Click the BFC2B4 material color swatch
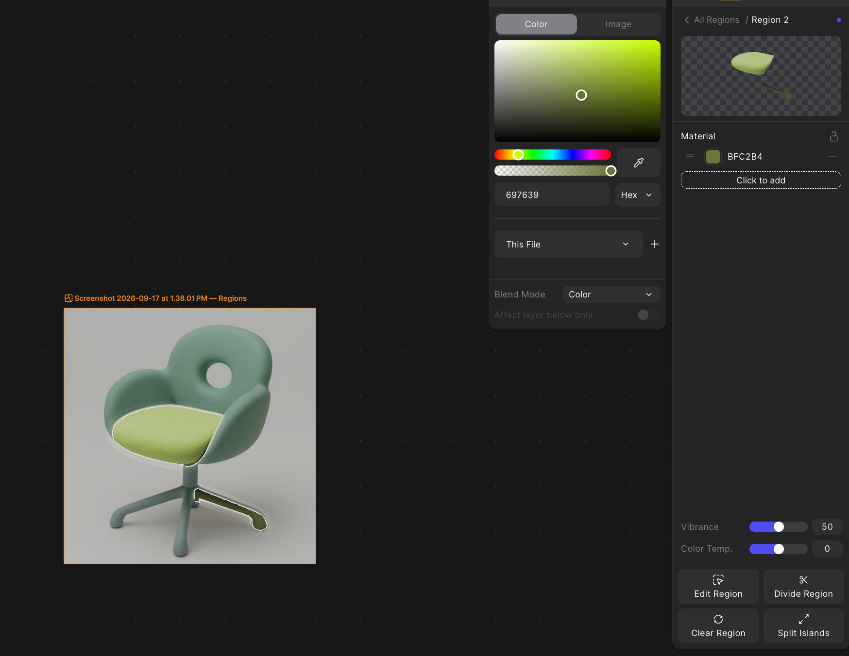This screenshot has width=849, height=656. (713, 157)
